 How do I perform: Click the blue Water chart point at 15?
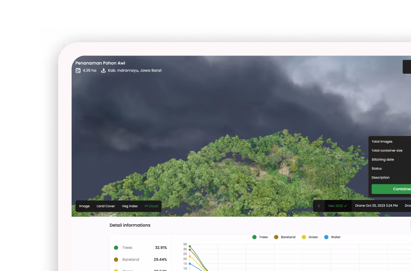[x=190, y=264]
